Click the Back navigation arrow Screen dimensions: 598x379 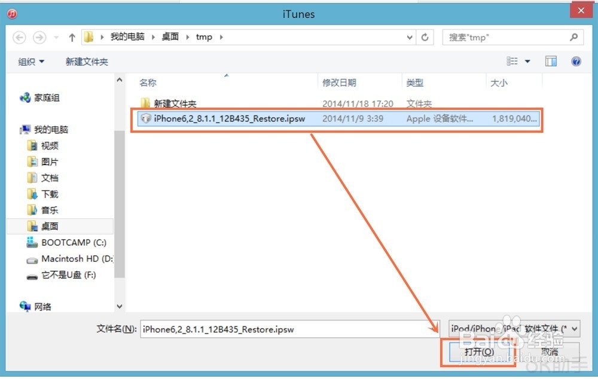coord(20,38)
